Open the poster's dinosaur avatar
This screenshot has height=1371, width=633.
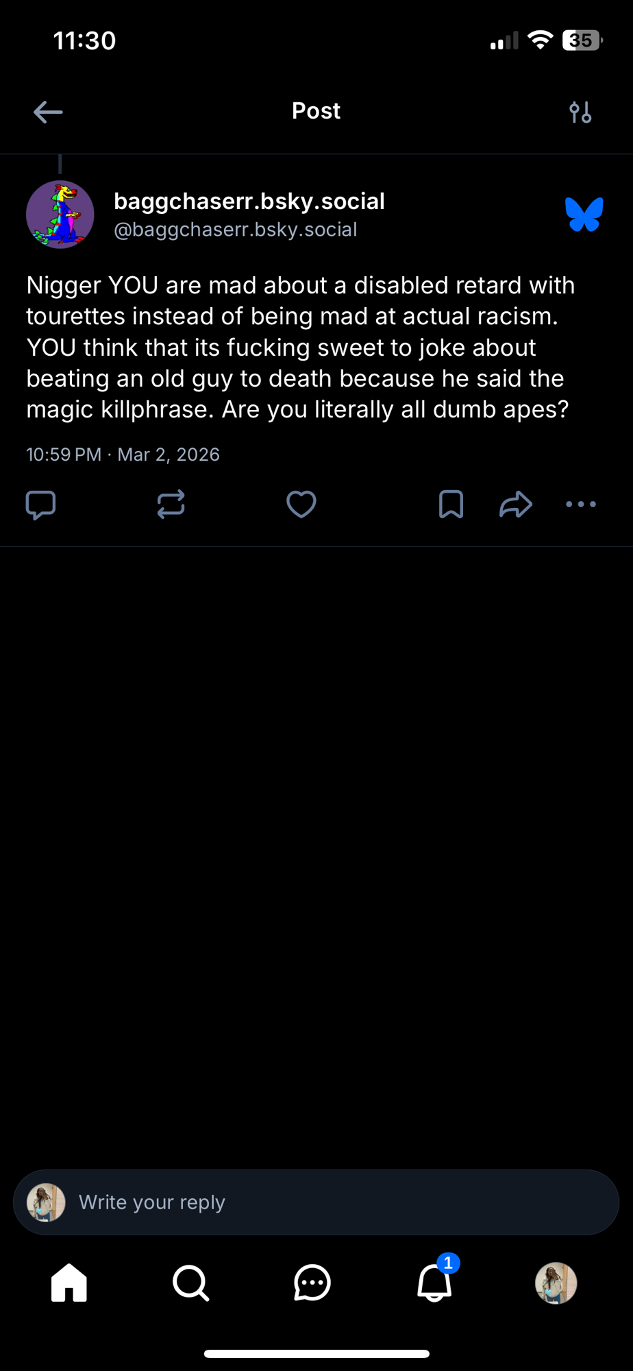click(60, 215)
